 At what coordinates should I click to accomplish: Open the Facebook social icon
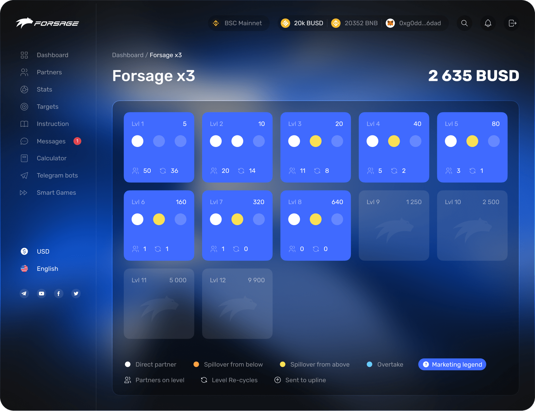[x=59, y=294]
